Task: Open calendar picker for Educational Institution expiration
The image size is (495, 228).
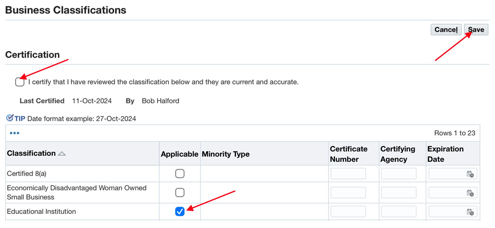Action: tap(470, 212)
